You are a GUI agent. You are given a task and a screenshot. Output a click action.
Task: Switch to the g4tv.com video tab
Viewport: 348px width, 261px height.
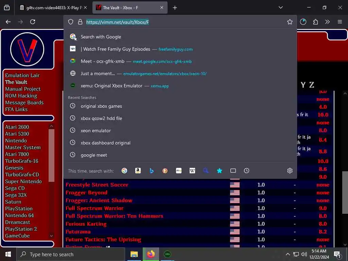[53, 8]
